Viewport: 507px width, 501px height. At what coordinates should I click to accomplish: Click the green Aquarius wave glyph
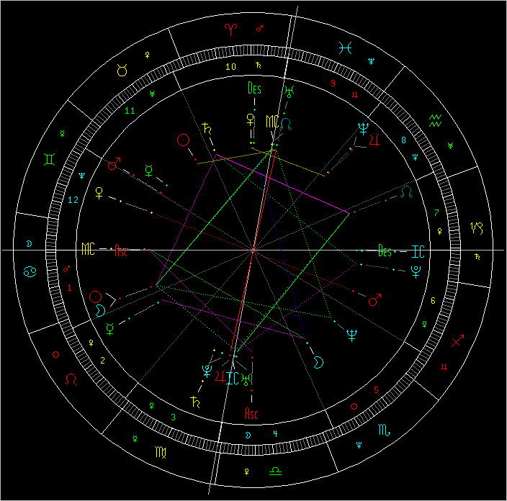[435, 119]
